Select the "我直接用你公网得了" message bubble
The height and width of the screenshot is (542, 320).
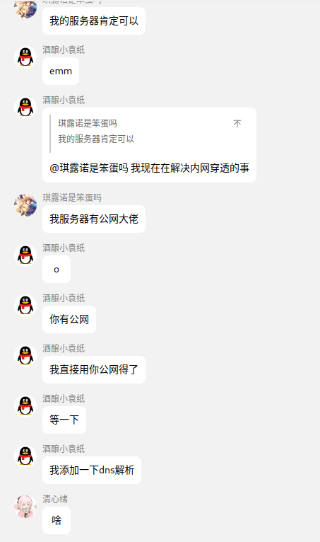click(94, 369)
